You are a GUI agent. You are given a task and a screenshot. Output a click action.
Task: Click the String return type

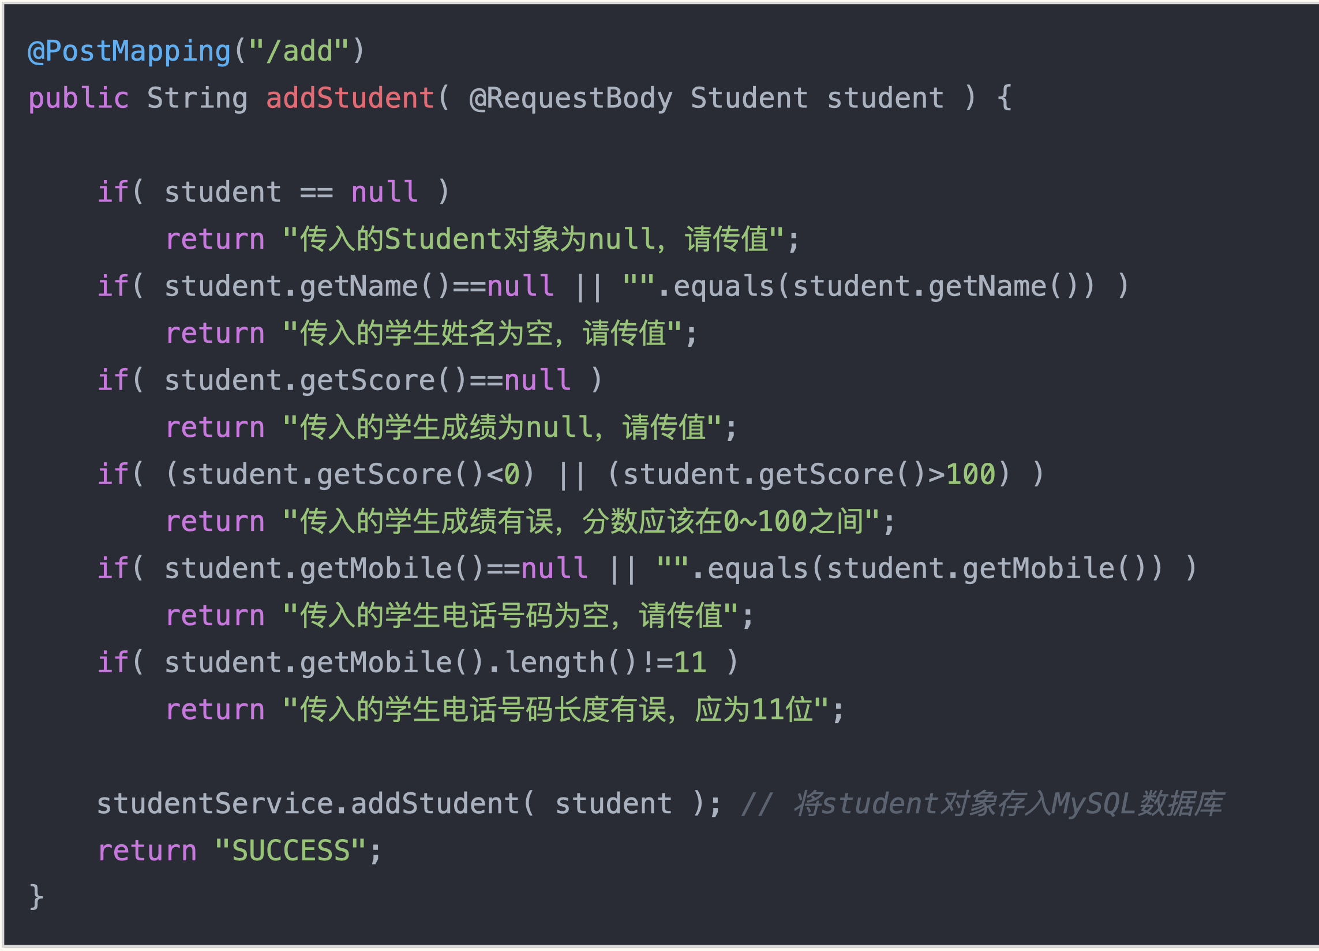(197, 98)
